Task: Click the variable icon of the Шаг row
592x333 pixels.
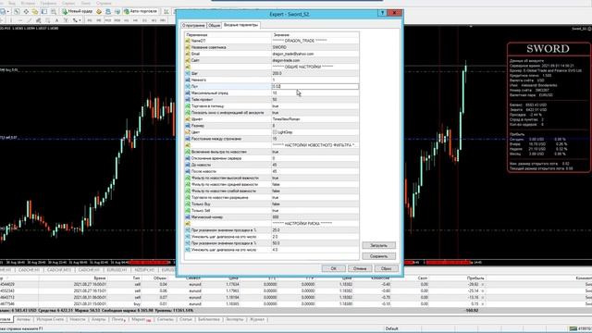Action: pos(188,73)
